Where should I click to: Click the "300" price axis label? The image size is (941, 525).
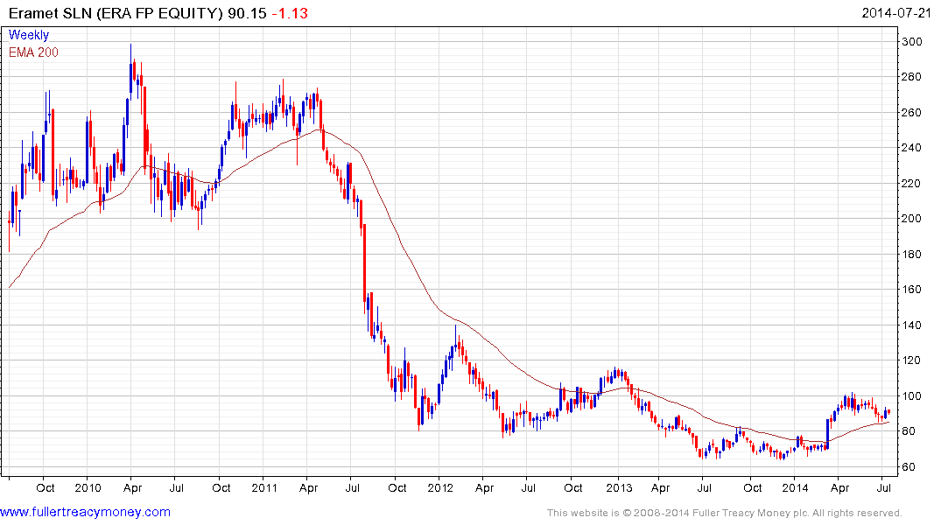pyautogui.click(x=912, y=41)
